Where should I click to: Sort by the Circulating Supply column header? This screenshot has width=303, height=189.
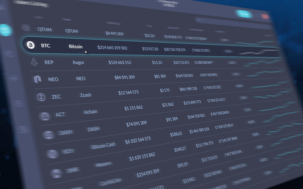point(196,30)
